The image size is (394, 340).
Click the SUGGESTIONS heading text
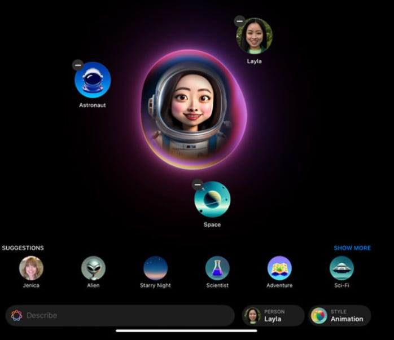click(x=23, y=248)
